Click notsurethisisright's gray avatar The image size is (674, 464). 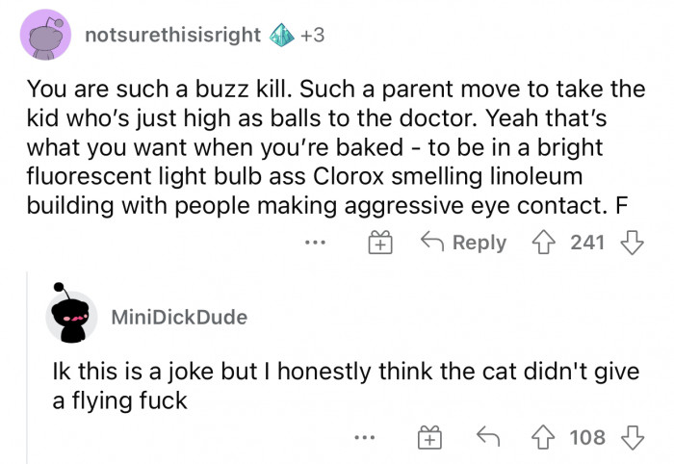click(x=44, y=35)
